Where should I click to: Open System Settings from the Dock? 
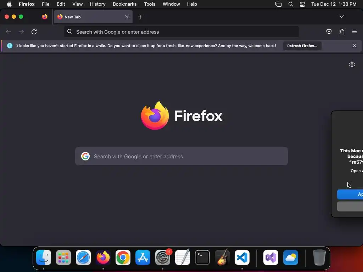163,257
